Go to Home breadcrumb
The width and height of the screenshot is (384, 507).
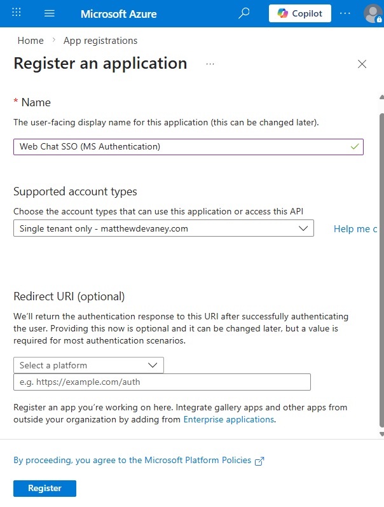pyautogui.click(x=31, y=41)
